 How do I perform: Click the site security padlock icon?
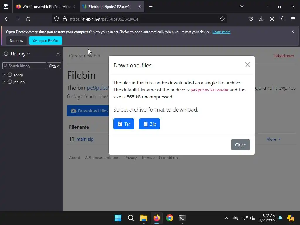click(65, 19)
